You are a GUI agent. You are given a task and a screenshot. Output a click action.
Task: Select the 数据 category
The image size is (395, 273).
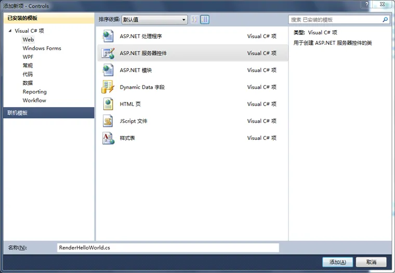coord(28,83)
